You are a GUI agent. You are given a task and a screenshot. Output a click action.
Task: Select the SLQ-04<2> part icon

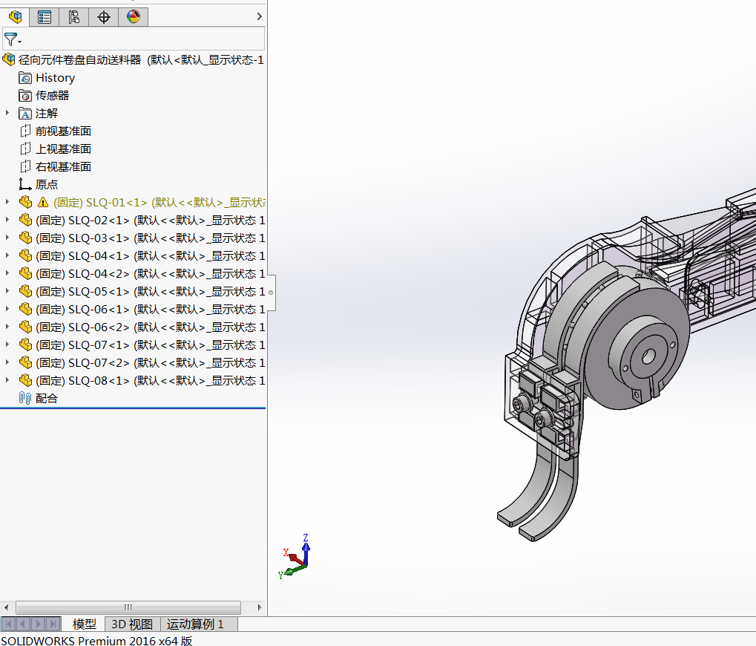tap(25, 273)
